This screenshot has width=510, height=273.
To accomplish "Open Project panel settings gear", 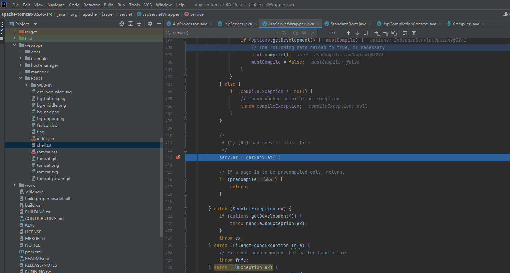I will (x=150, y=24).
